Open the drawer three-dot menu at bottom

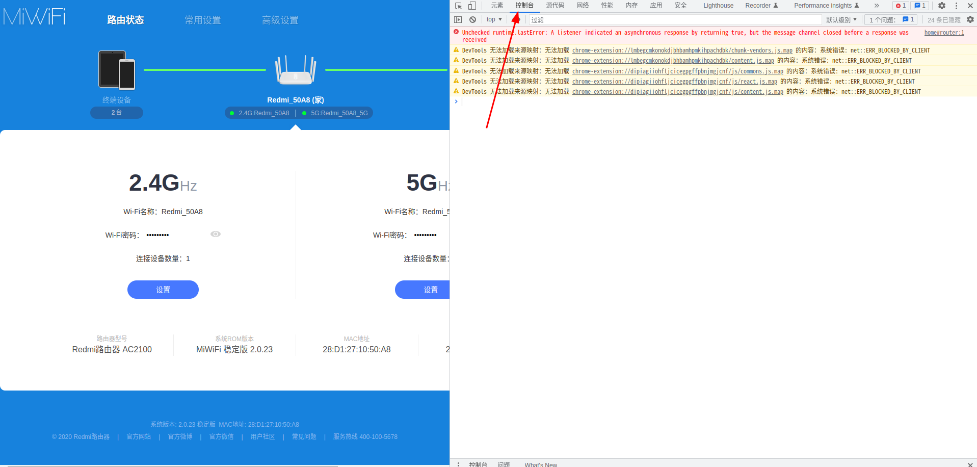458,464
